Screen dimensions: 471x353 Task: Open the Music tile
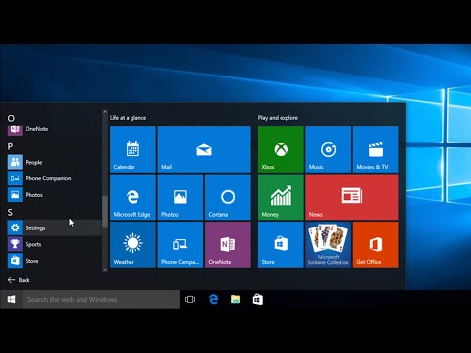[x=329, y=149]
